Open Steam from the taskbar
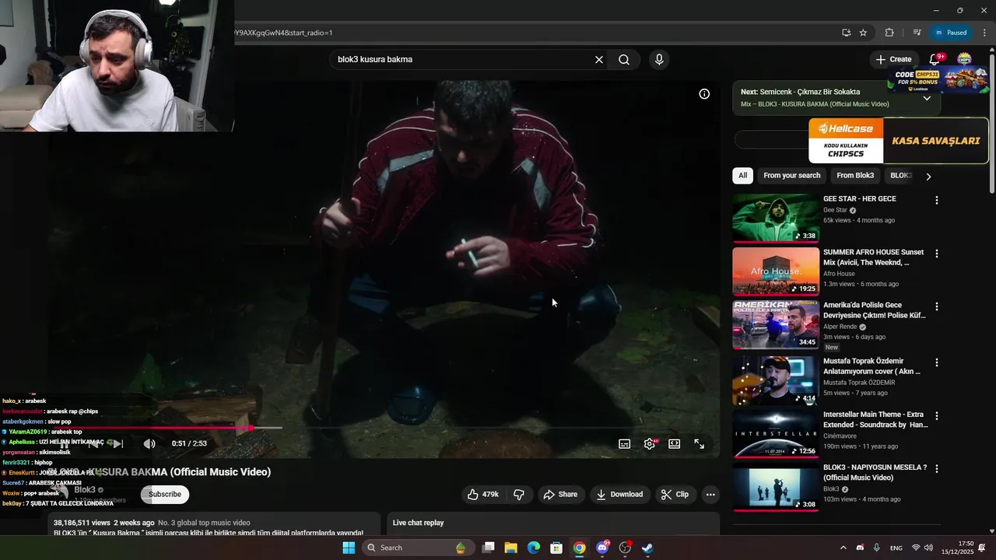This screenshot has height=560, width=996. 647,548
